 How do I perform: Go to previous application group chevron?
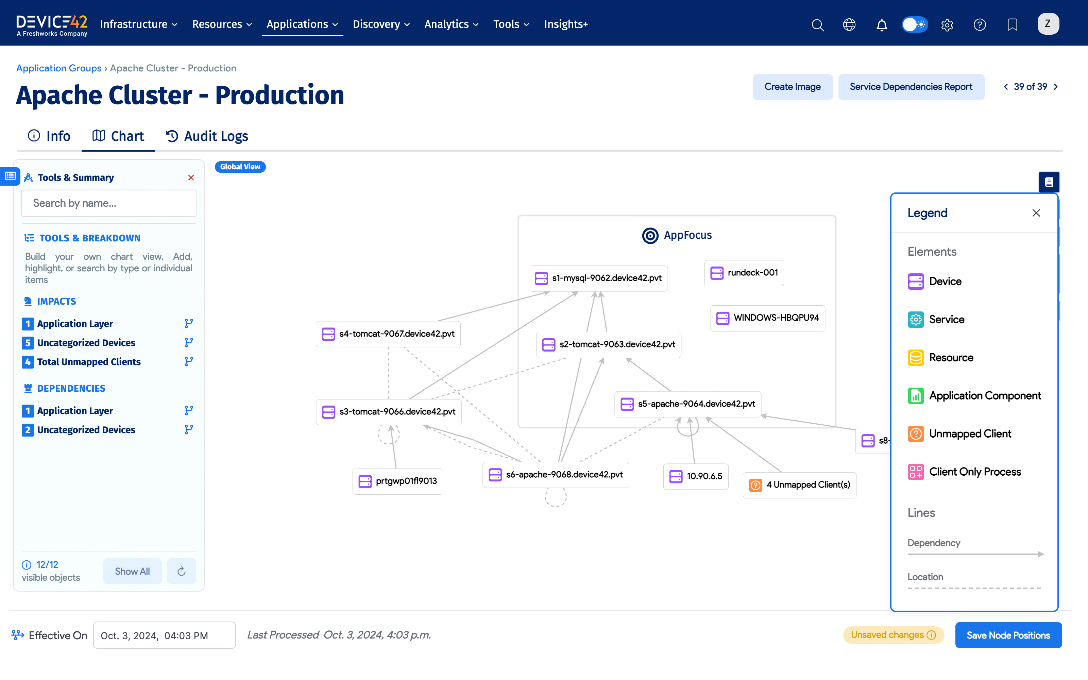[x=1006, y=87]
